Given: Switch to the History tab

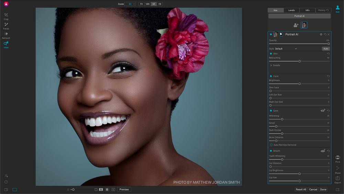Looking at the screenshot, I should point(323,10).
